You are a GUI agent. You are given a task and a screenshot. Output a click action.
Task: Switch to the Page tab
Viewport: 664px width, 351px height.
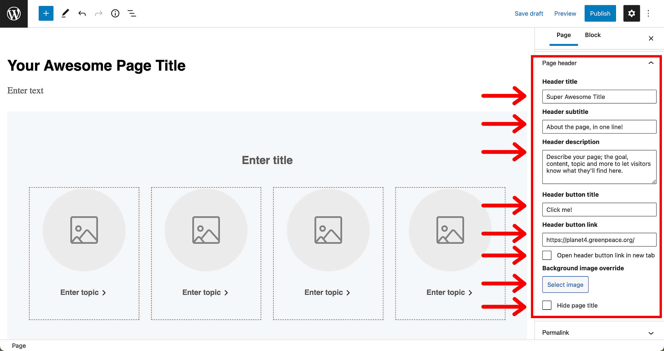point(563,35)
